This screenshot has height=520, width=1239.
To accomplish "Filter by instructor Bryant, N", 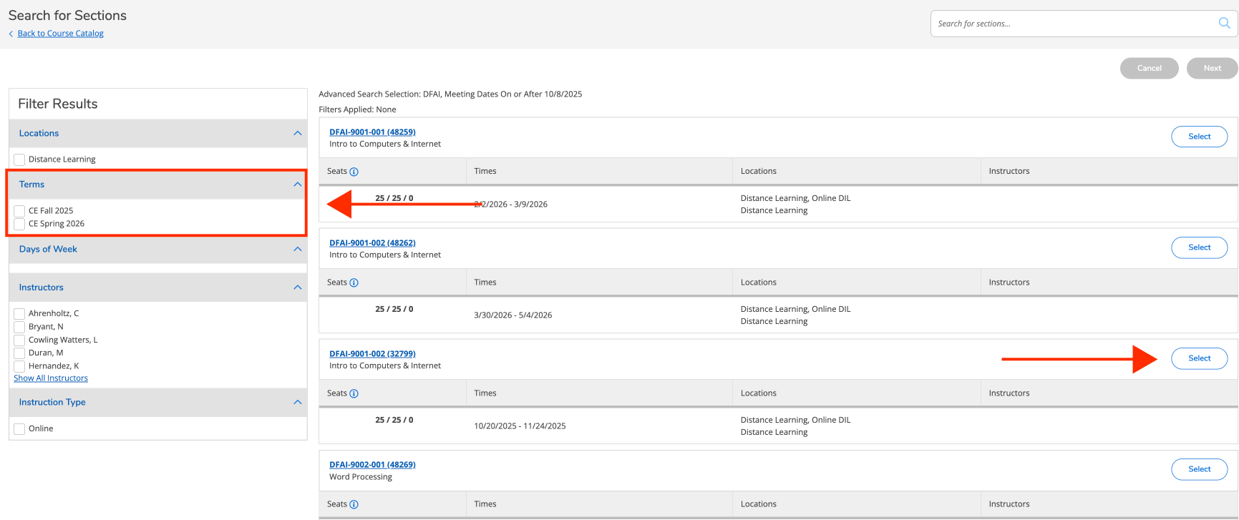I will pyautogui.click(x=19, y=327).
